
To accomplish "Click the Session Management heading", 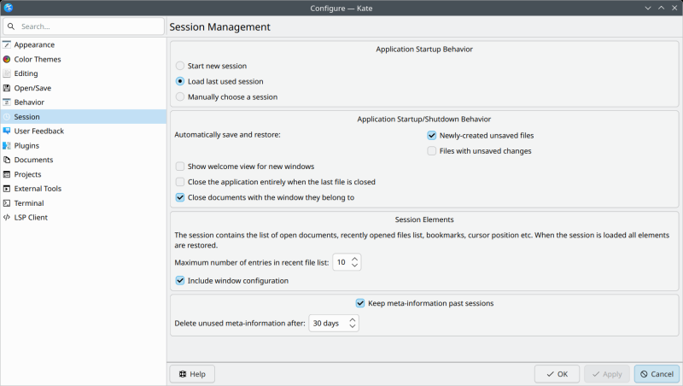I will 220,27.
